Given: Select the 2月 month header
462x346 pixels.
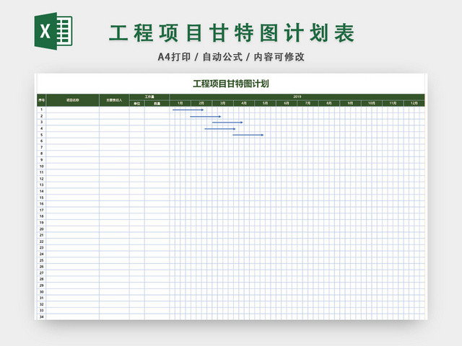Looking at the screenshot, I should [201, 103].
